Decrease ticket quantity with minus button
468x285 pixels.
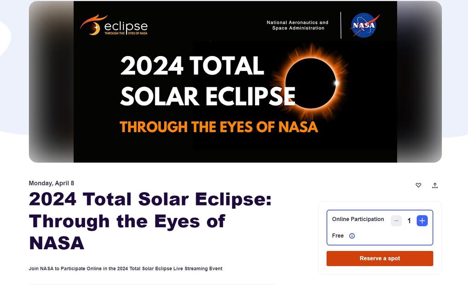click(396, 221)
